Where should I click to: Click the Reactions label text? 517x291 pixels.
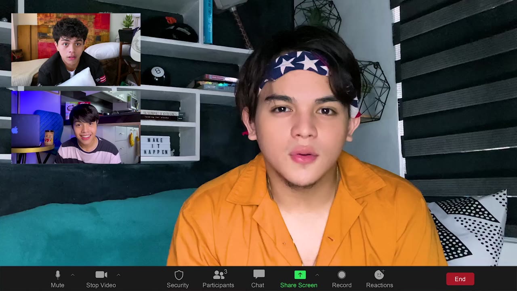pyautogui.click(x=380, y=285)
